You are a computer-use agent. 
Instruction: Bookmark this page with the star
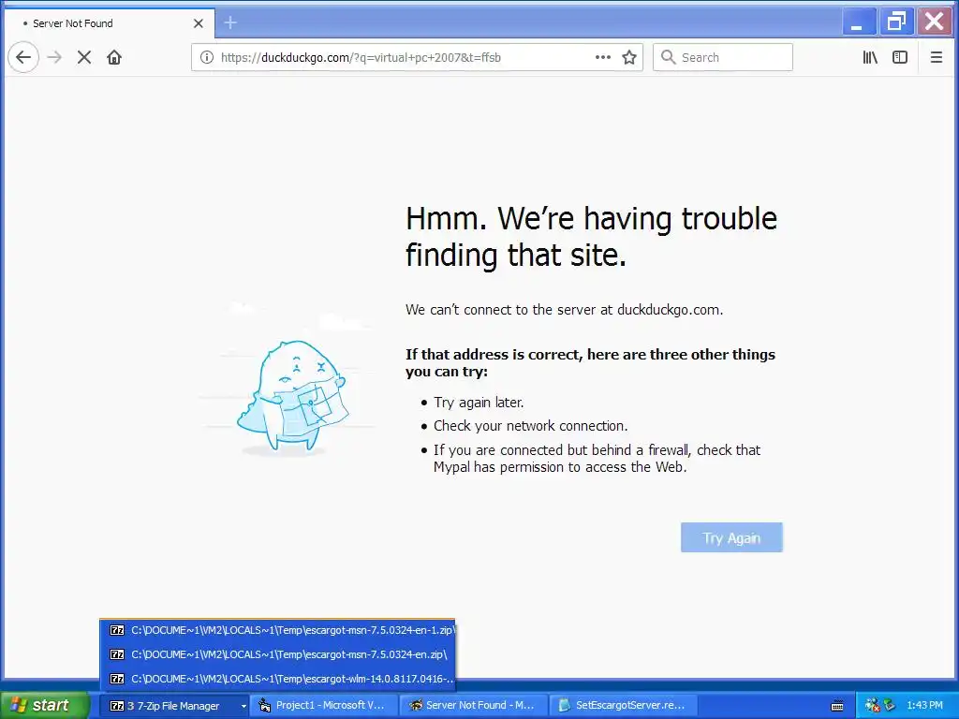[629, 57]
